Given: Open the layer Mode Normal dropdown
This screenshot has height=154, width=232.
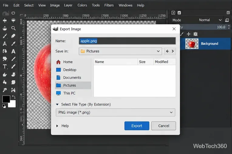Looking at the screenshot, I should click(x=210, y=20).
